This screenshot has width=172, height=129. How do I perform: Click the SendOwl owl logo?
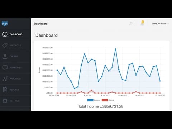pyautogui.click(x=5, y=23)
